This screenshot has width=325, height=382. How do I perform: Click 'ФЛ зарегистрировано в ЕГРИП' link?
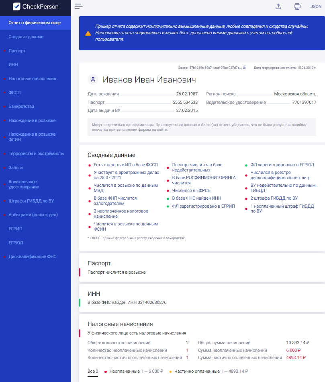203,206
